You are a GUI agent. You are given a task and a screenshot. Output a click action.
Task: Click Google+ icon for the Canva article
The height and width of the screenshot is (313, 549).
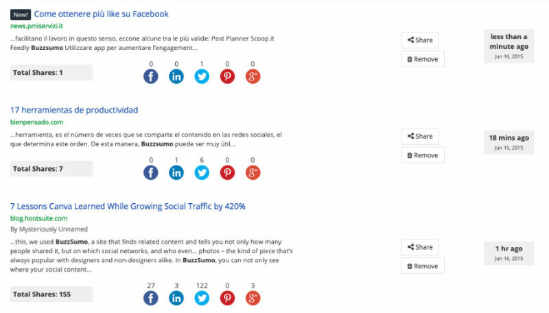(253, 299)
